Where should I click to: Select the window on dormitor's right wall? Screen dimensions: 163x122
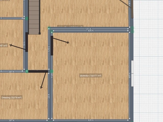click(x=132, y=73)
